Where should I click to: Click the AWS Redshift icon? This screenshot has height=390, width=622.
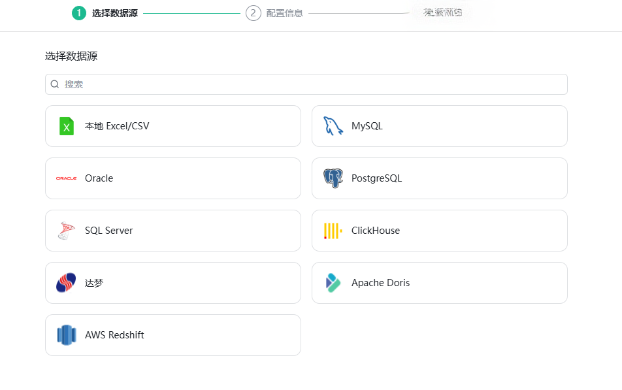tap(66, 334)
